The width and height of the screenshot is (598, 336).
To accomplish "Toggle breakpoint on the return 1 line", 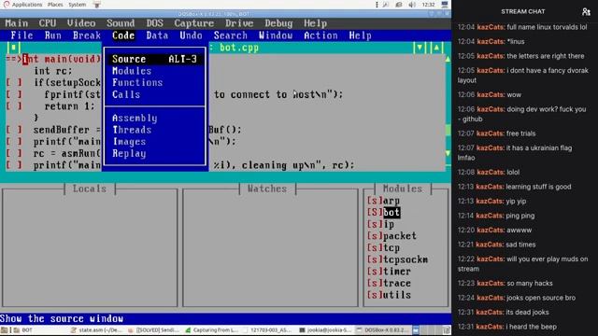I will tap(14, 106).
